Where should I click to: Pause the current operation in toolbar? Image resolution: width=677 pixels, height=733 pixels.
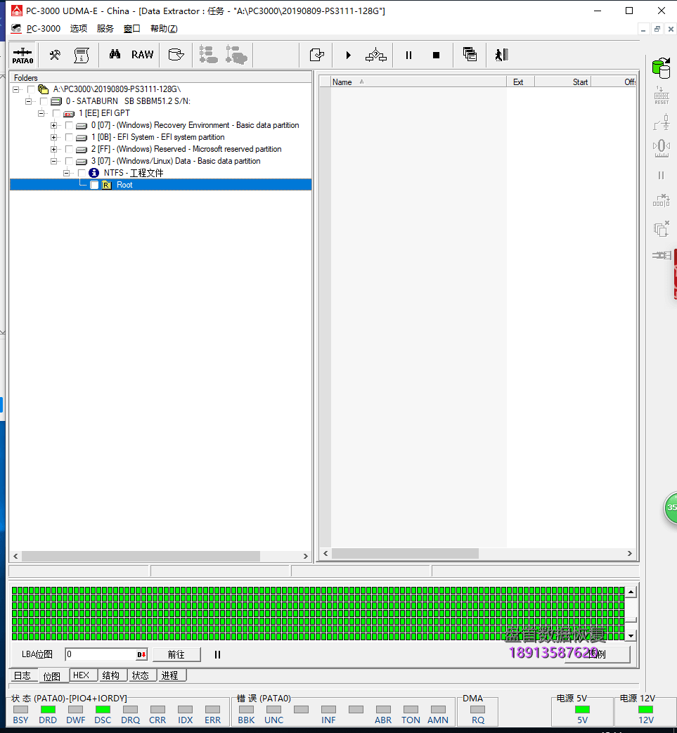[408, 55]
